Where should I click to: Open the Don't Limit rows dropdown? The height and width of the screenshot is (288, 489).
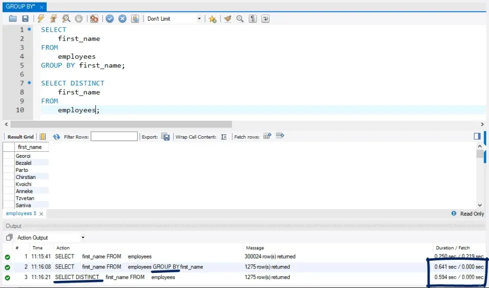tap(199, 19)
